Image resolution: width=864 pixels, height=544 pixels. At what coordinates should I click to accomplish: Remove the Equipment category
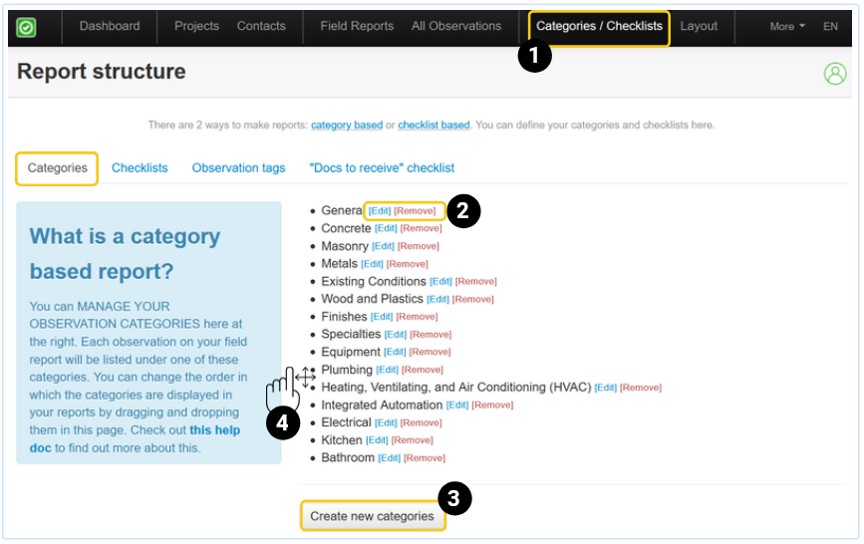point(430,352)
